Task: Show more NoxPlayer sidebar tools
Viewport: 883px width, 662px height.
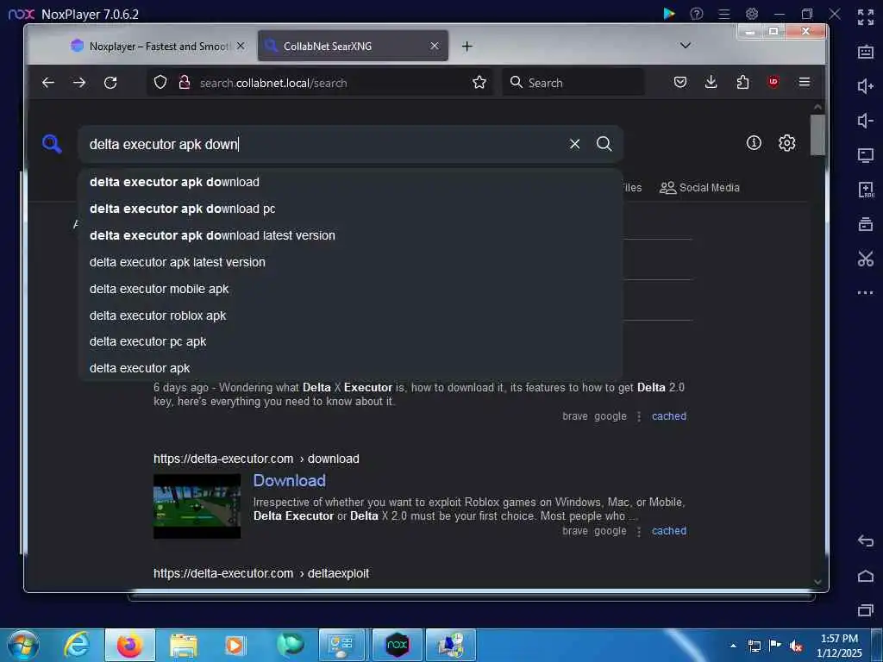Action: (866, 293)
